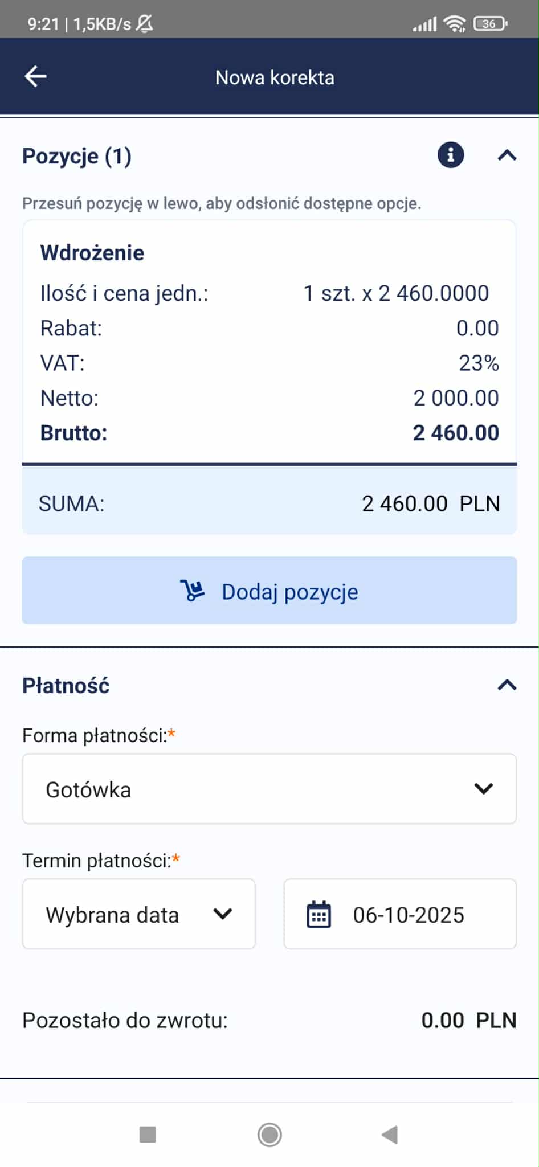
Task: Select the Wdrożenie position card
Action: click(269, 342)
